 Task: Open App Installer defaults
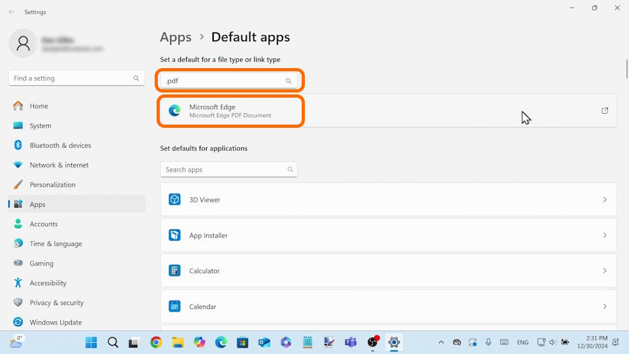pos(388,235)
